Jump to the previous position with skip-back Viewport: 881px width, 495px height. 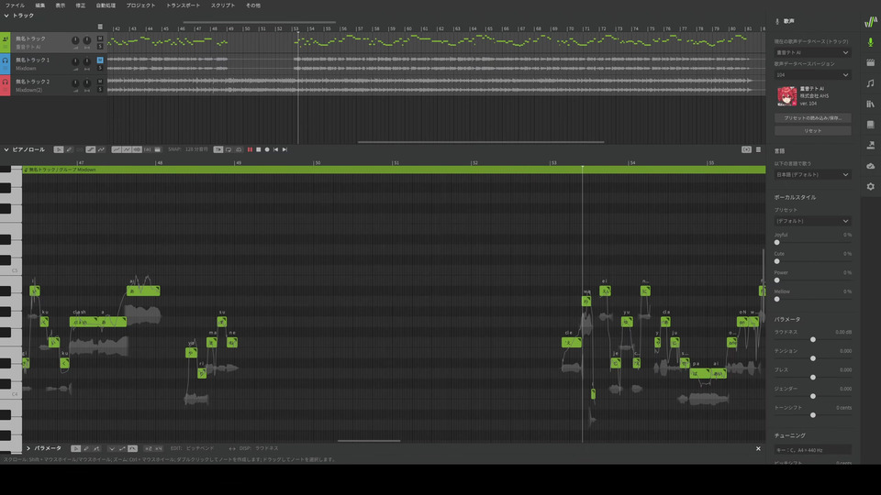coord(276,149)
